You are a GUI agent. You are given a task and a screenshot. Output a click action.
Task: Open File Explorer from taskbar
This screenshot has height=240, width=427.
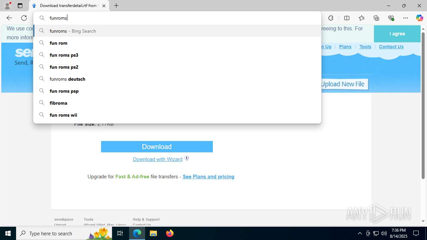153,233
